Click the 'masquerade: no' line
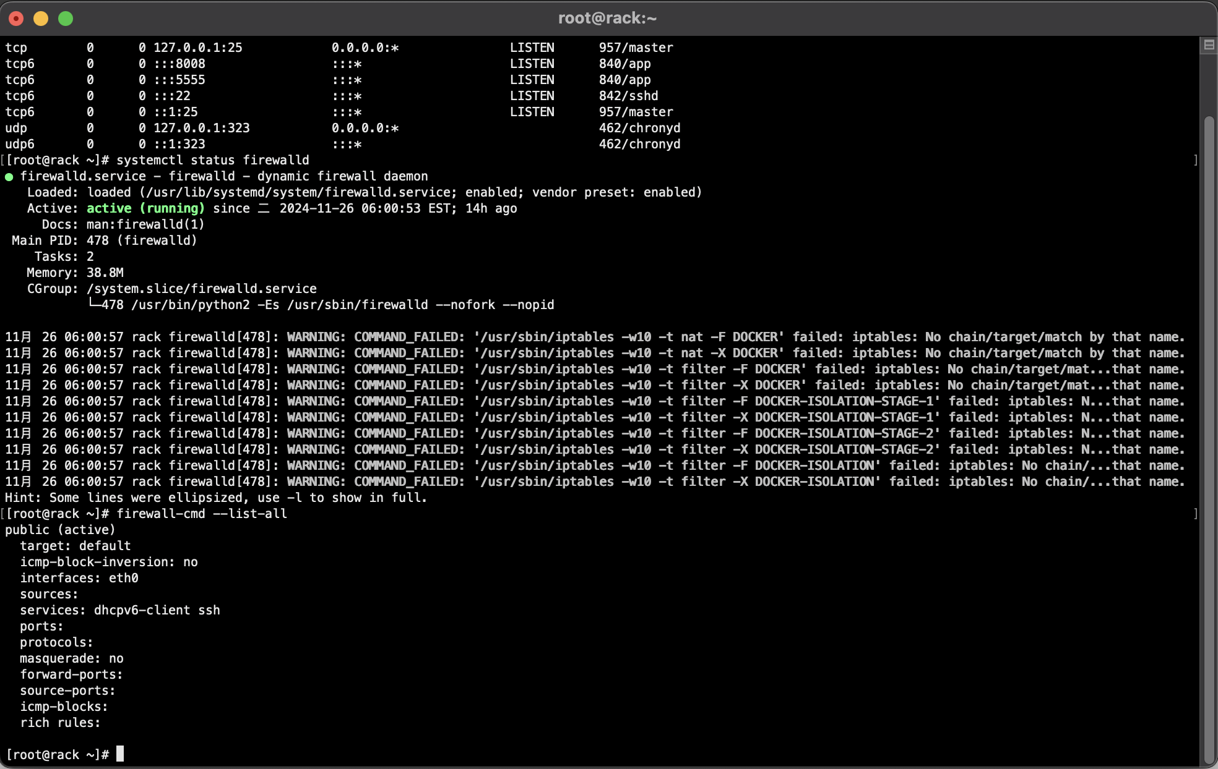The image size is (1218, 769). tap(72, 658)
